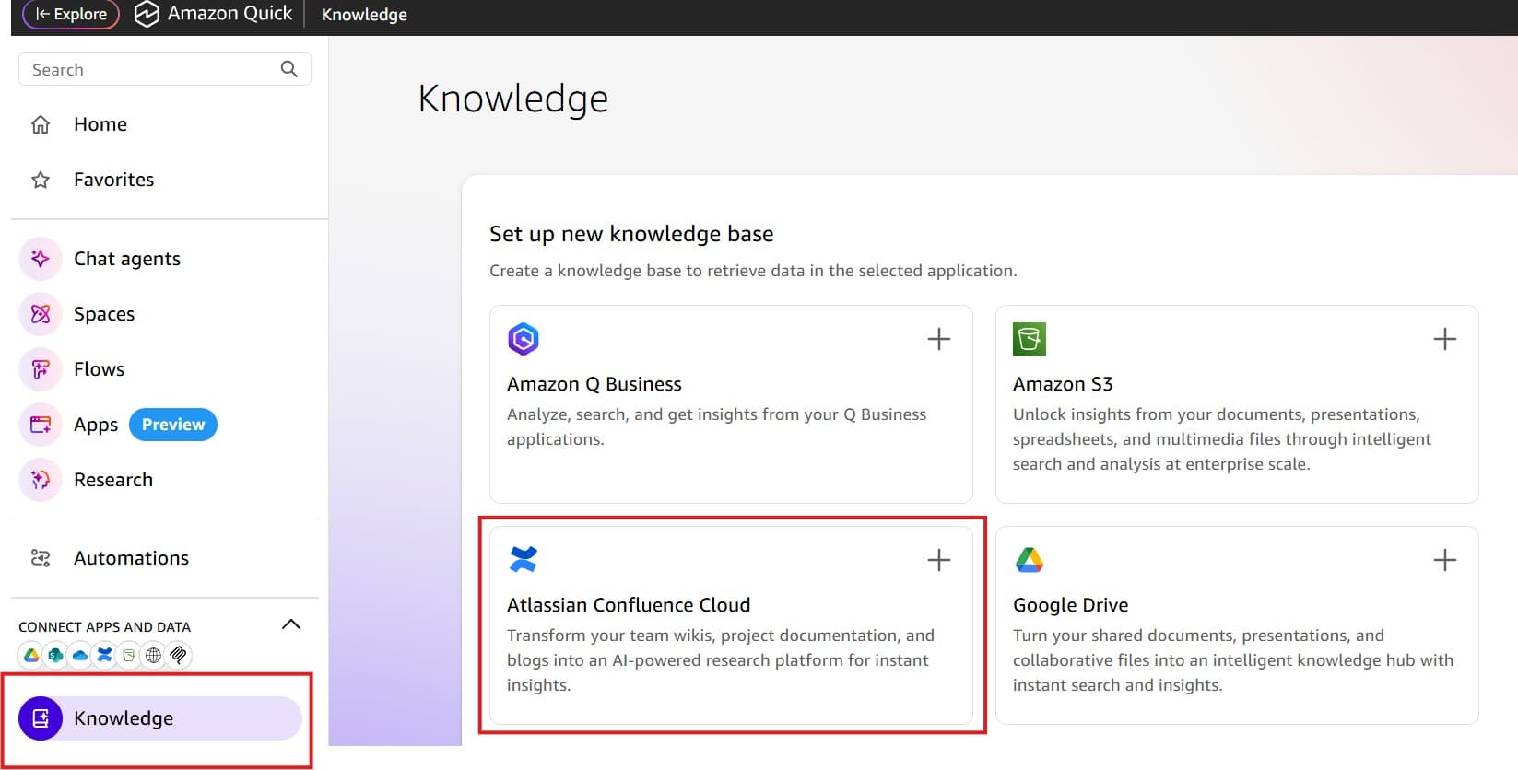Click into the Search field
1518x770 pixels.
coord(164,69)
